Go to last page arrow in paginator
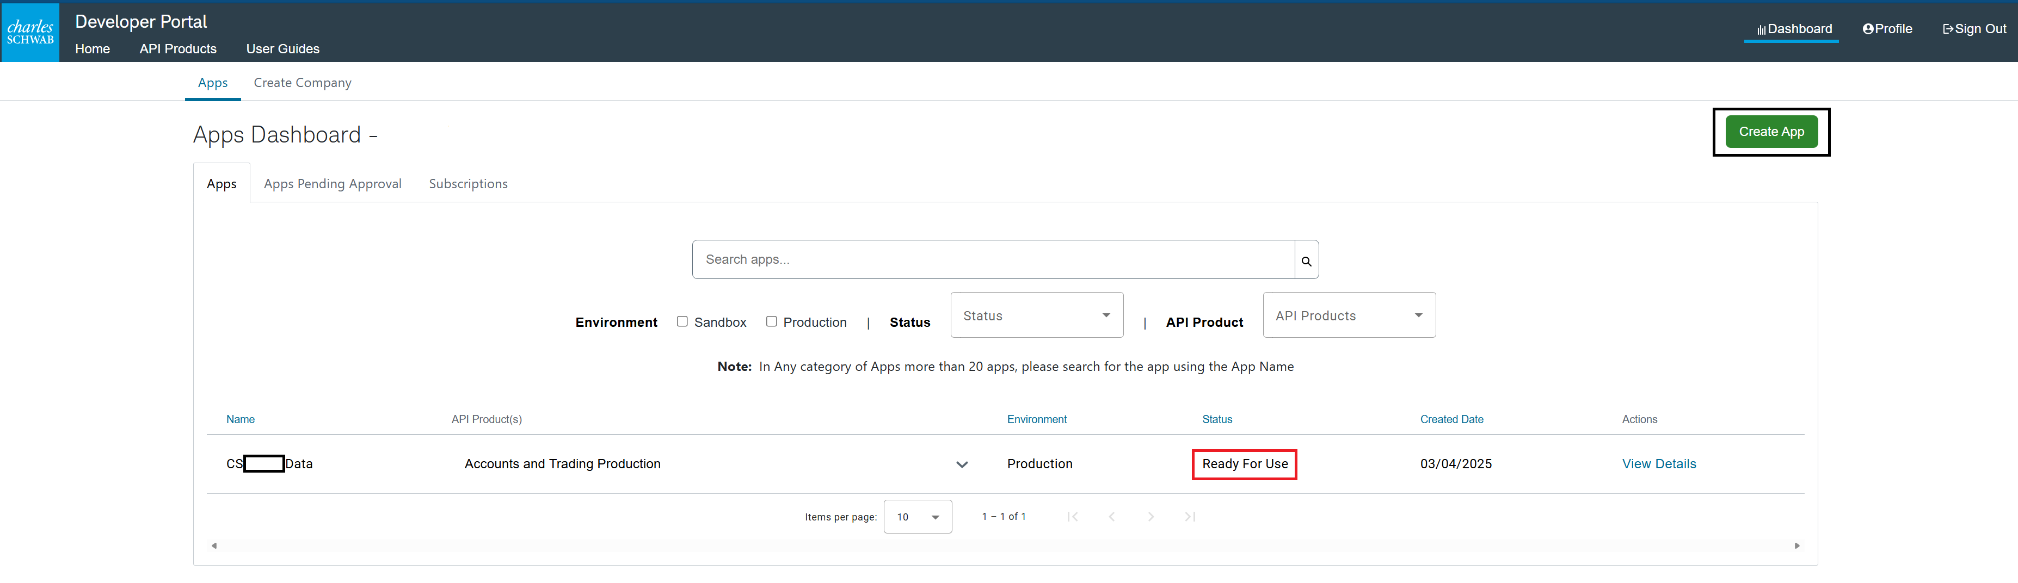 (x=1190, y=517)
